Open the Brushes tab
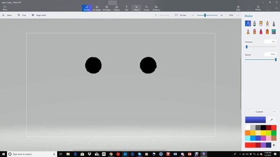 tap(87, 8)
